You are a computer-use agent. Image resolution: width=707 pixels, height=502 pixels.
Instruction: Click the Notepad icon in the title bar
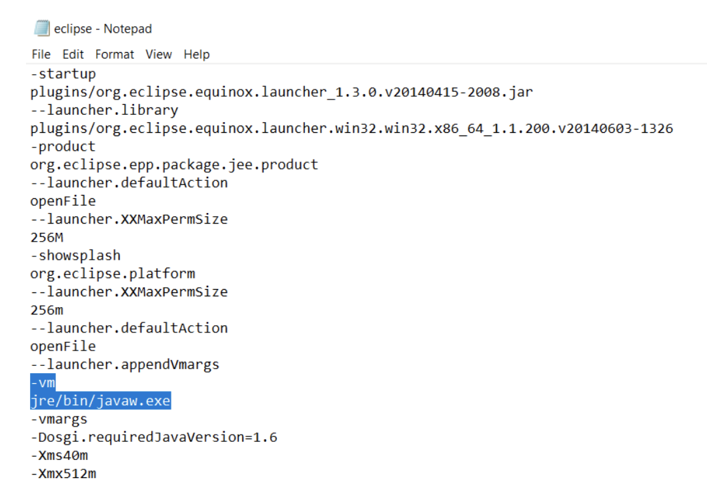(x=41, y=28)
